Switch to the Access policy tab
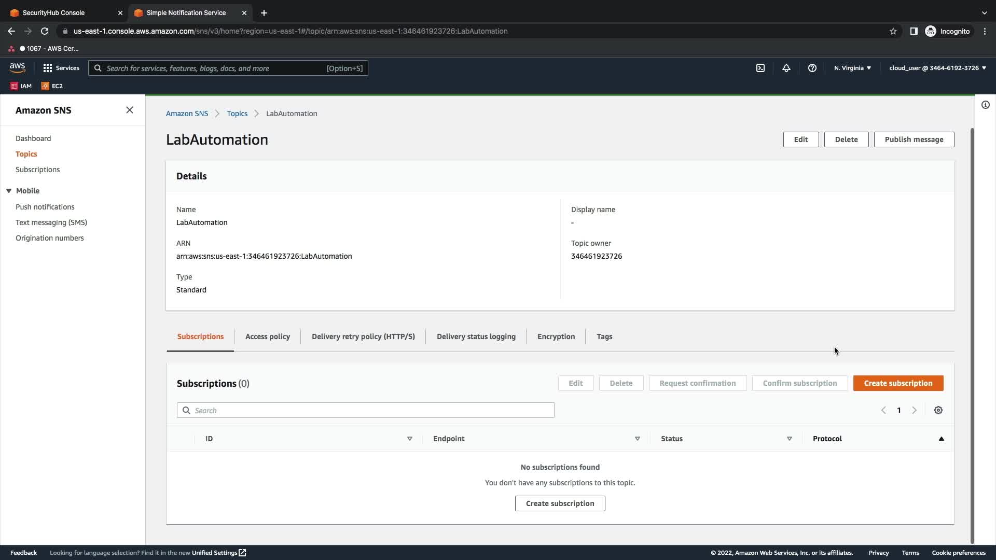The image size is (996, 560). point(267,337)
